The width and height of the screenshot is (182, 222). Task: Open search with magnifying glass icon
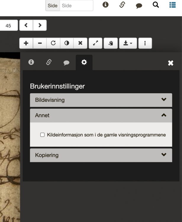[x=156, y=5]
